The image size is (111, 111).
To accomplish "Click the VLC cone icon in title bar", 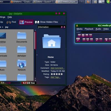I will [x=77, y=26].
